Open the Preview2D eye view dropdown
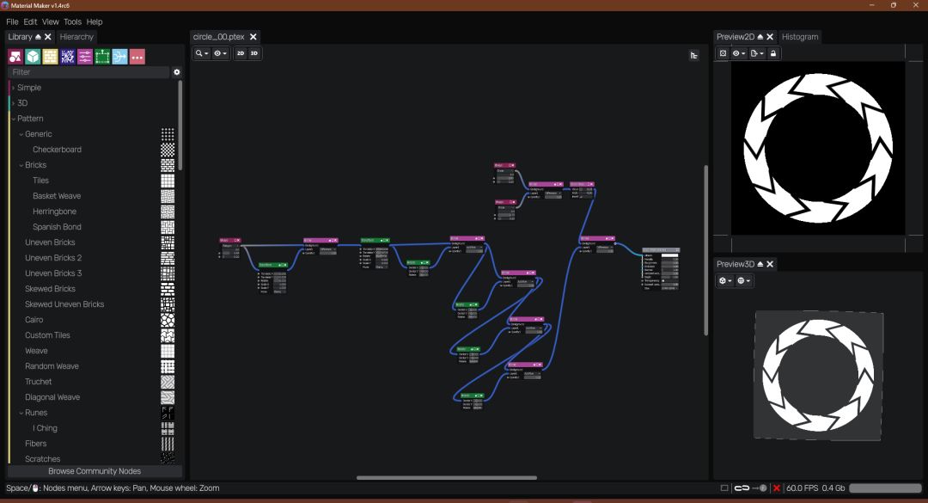This screenshot has height=503, width=928. pos(739,53)
